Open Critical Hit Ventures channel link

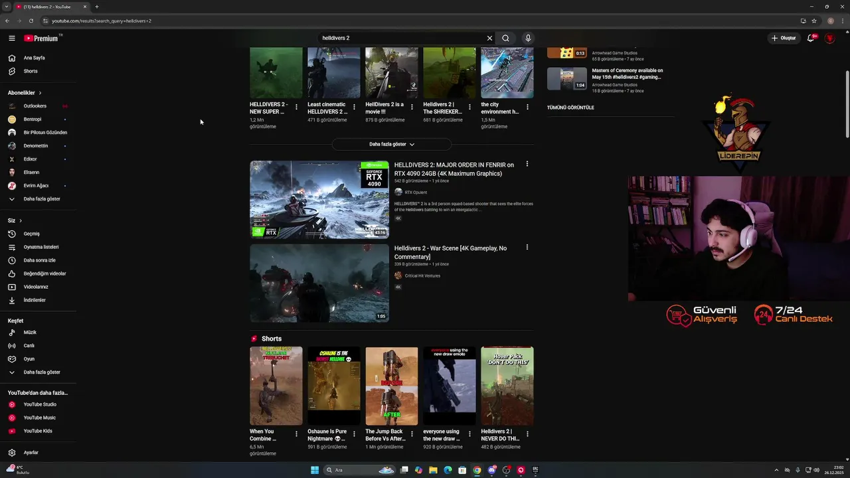click(x=422, y=276)
